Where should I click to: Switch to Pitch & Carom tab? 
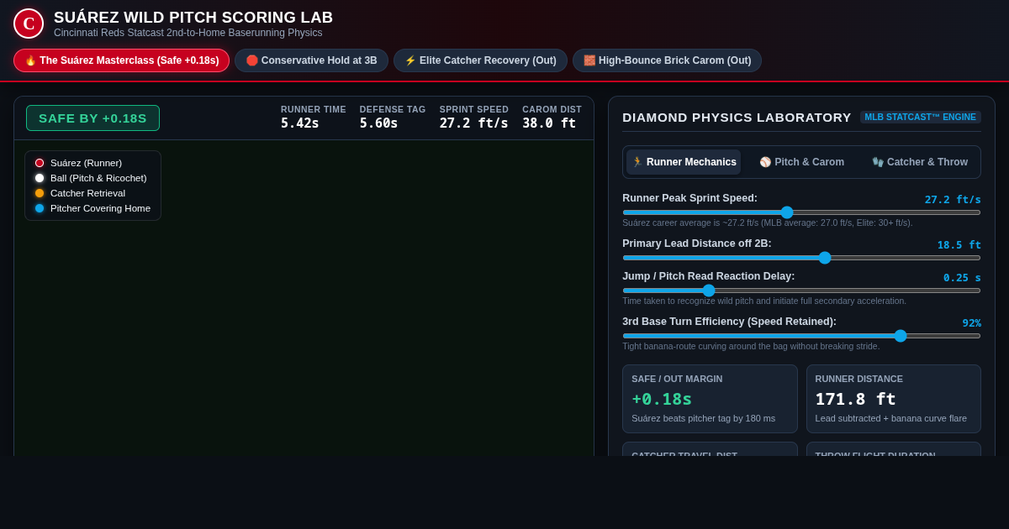(801, 162)
